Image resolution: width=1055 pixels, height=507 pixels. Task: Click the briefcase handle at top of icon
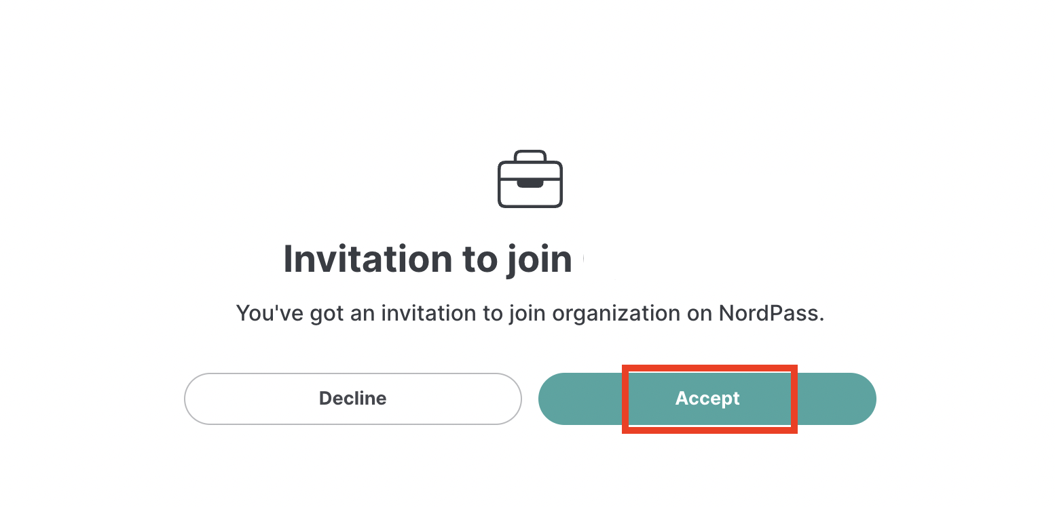530,155
